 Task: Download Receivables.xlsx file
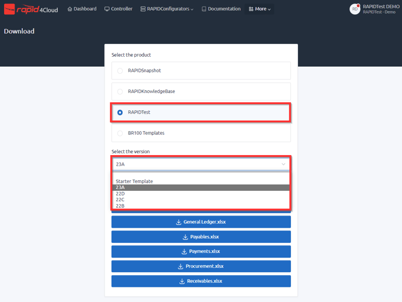pyautogui.click(x=201, y=281)
